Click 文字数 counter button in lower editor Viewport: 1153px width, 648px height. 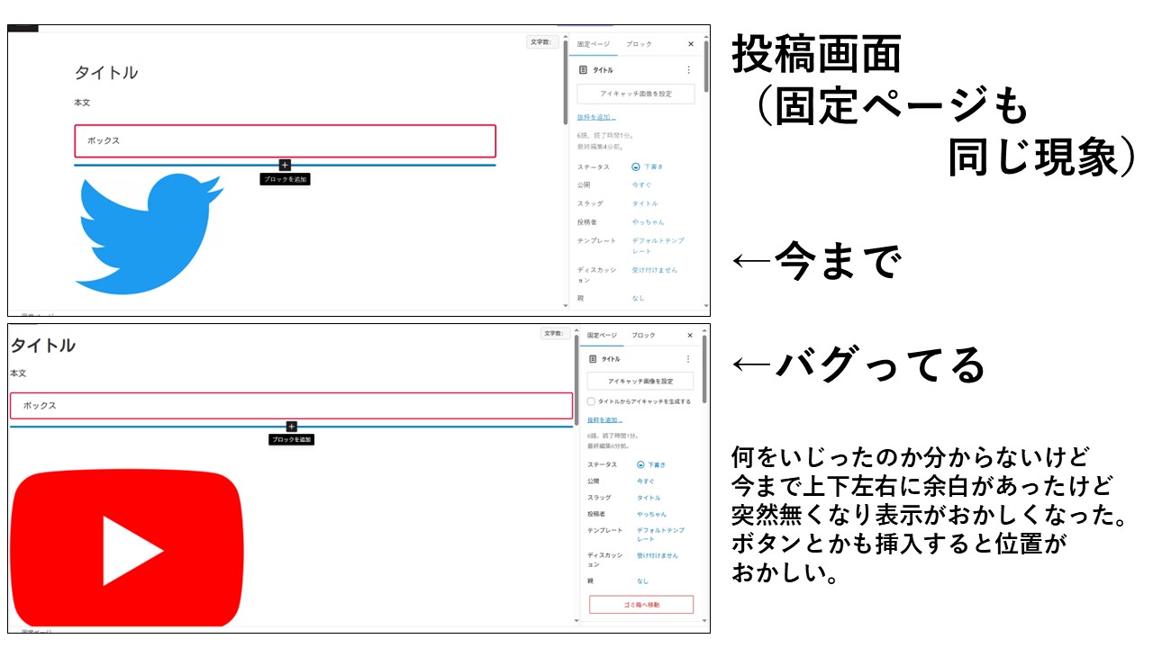(556, 333)
